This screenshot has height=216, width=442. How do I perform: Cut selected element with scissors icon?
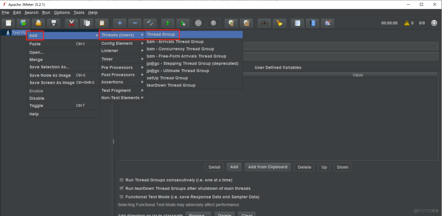pos(71,23)
